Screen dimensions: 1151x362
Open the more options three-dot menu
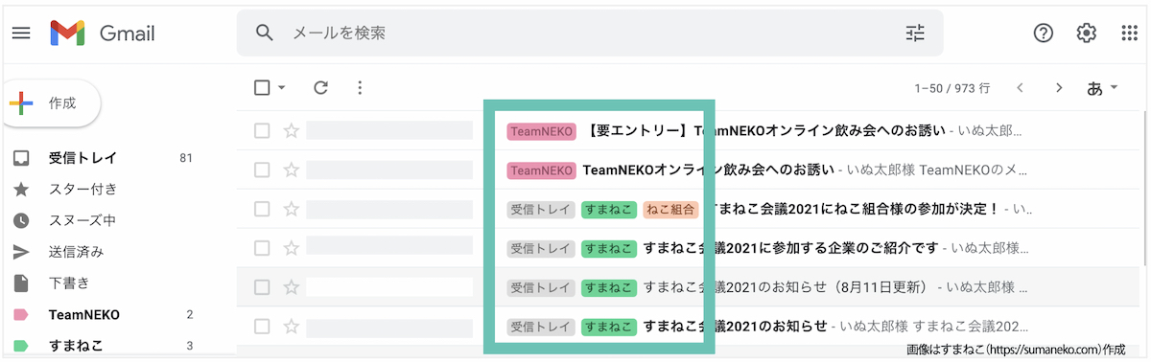[x=360, y=88]
